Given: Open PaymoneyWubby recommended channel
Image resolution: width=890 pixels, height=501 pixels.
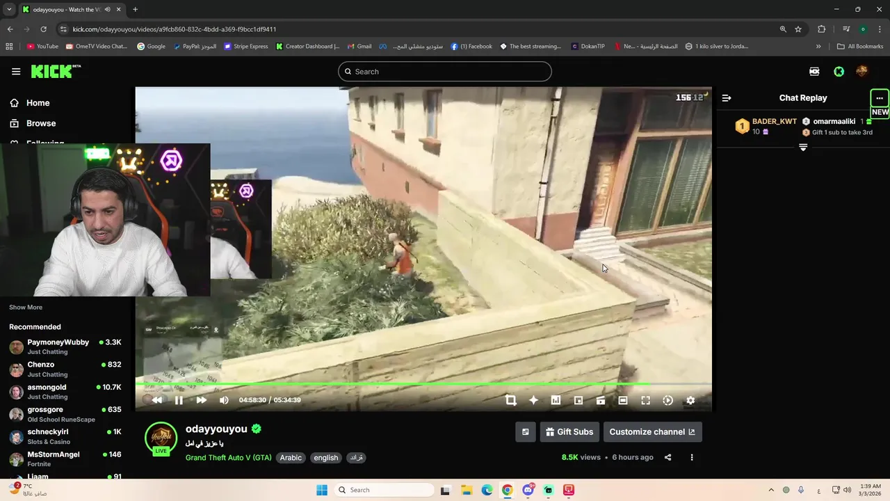Looking at the screenshot, I should coord(65,347).
